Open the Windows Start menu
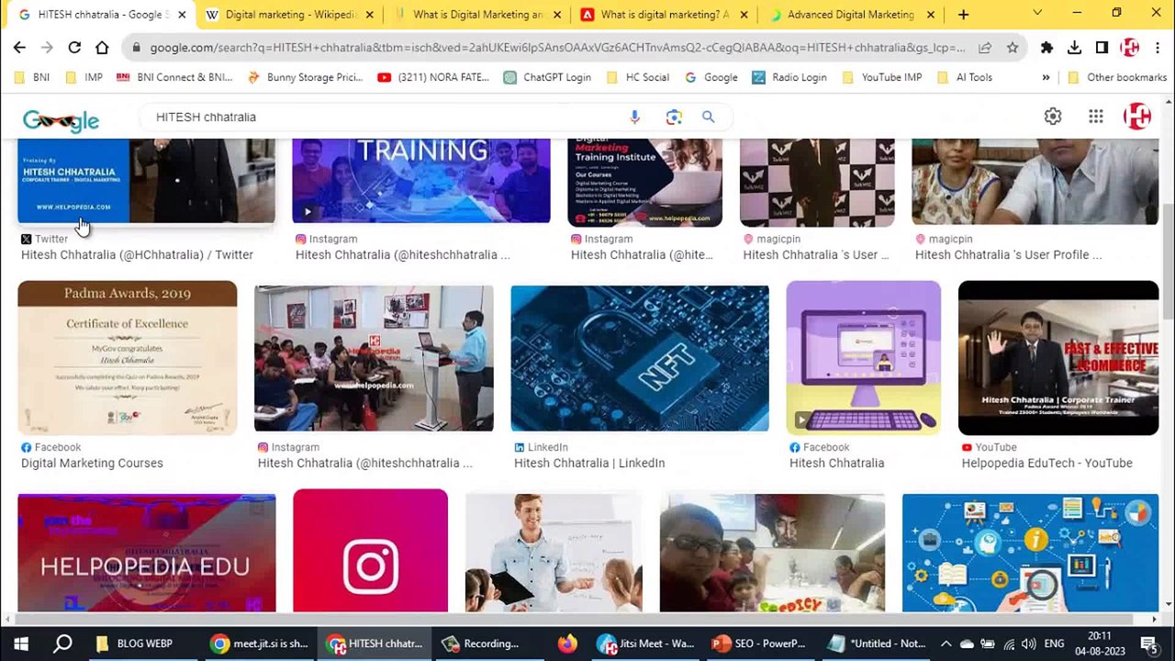The width and height of the screenshot is (1175, 661). (21, 644)
